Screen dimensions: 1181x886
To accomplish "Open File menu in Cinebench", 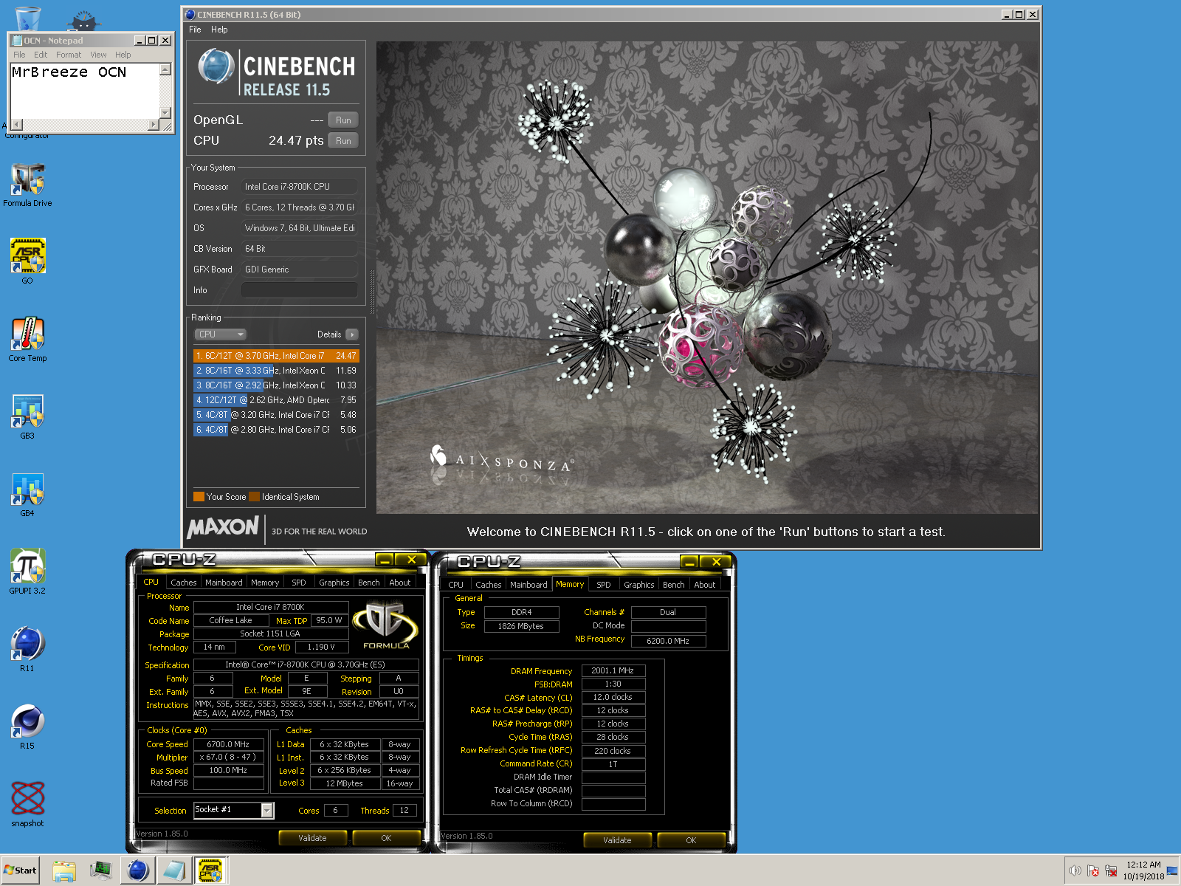I will coord(195,30).
